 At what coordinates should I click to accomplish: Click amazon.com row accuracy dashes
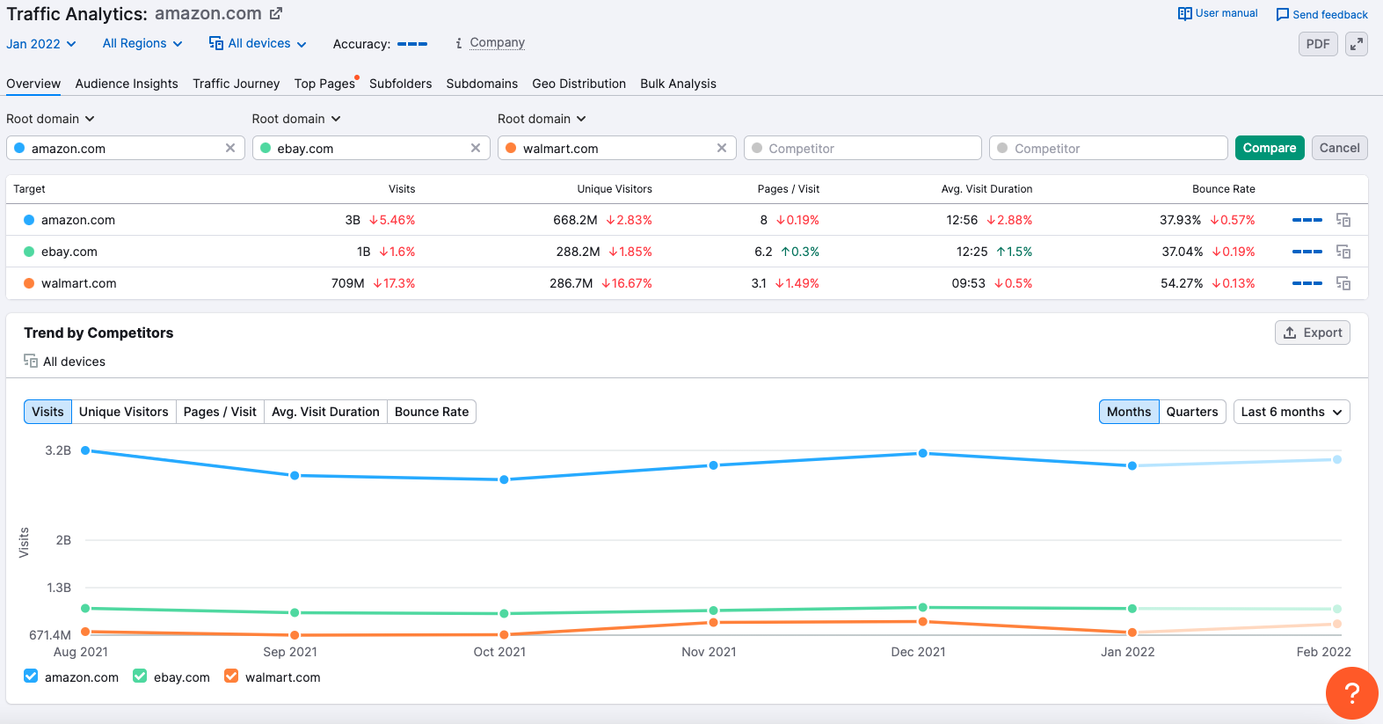[1307, 220]
